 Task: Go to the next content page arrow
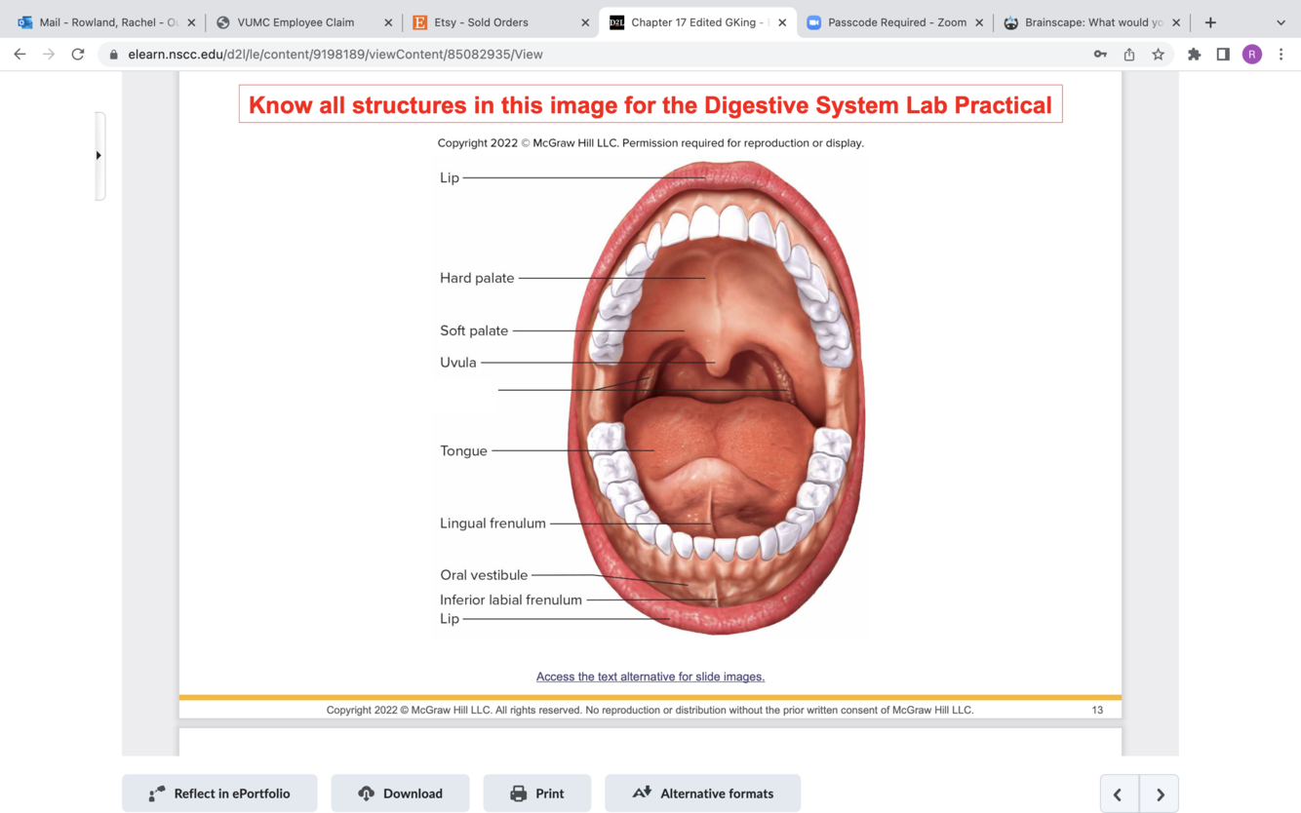tap(1160, 794)
